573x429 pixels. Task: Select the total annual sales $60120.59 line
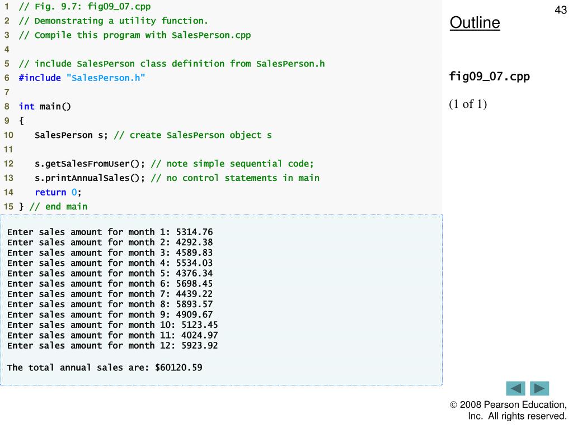pos(105,368)
